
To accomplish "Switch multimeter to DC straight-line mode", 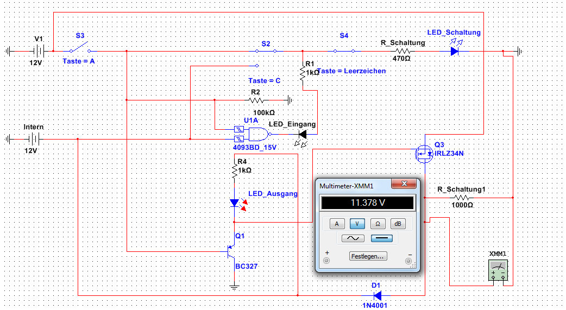I will pyautogui.click(x=381, y=238).
